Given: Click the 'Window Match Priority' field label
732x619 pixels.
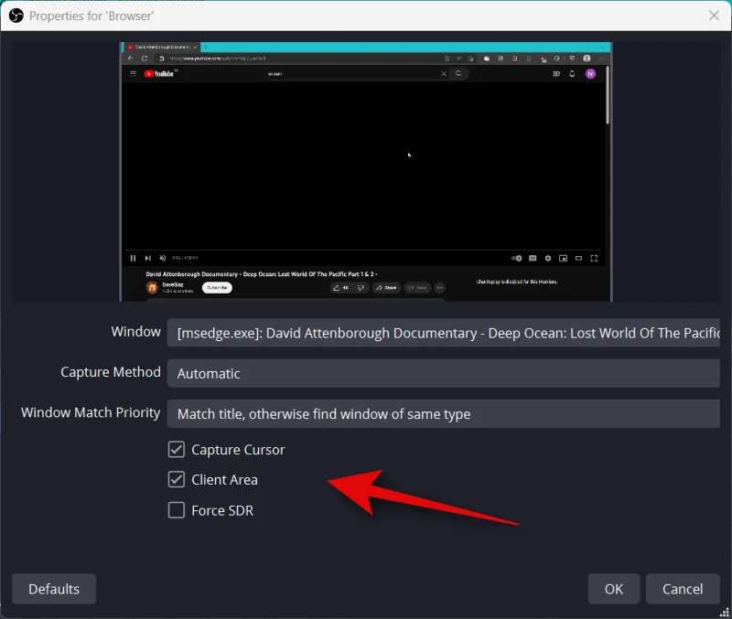Looking at the screenshot, I should click(x=91, y=412).
